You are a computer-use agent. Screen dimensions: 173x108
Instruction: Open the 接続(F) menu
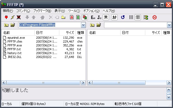point(8,11)
